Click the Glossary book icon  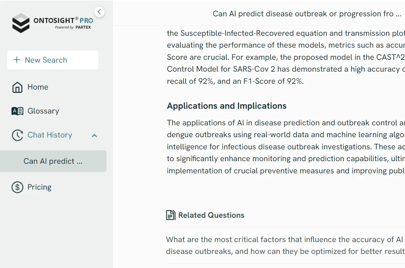17,111
